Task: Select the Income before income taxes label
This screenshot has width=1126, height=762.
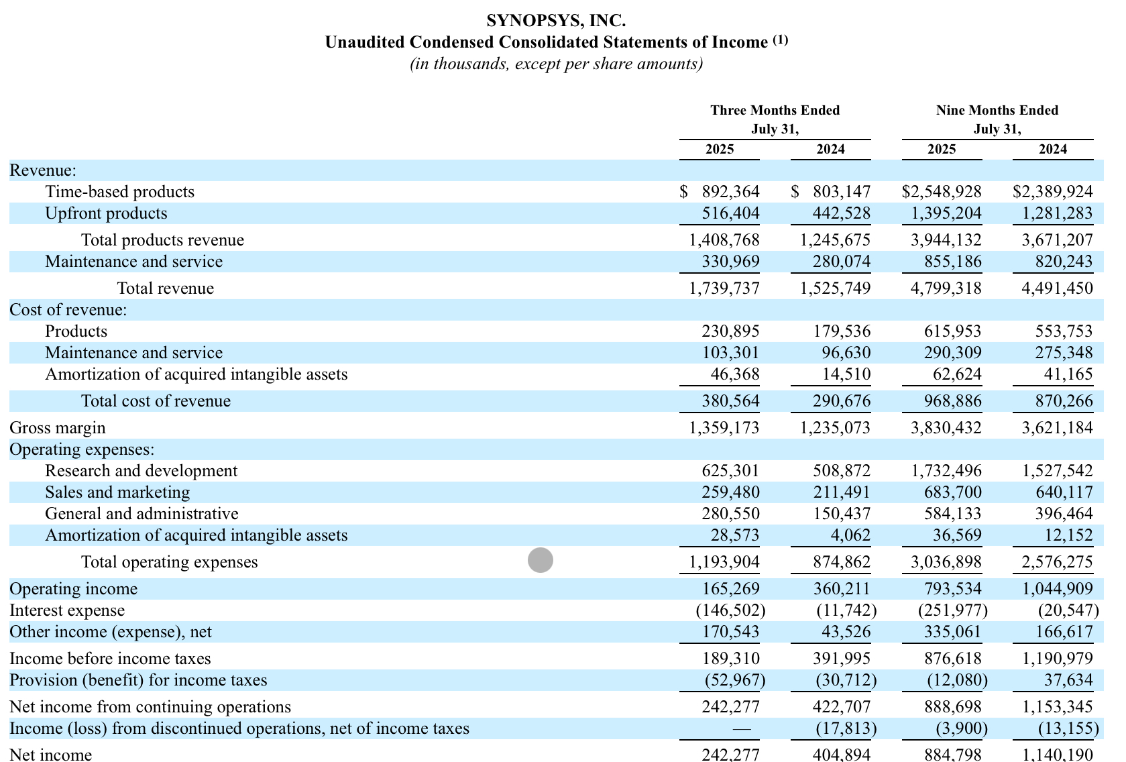Action: [x=110, y=659]
